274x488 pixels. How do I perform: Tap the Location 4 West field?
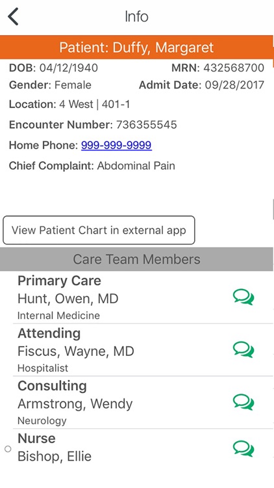(69, 104)
